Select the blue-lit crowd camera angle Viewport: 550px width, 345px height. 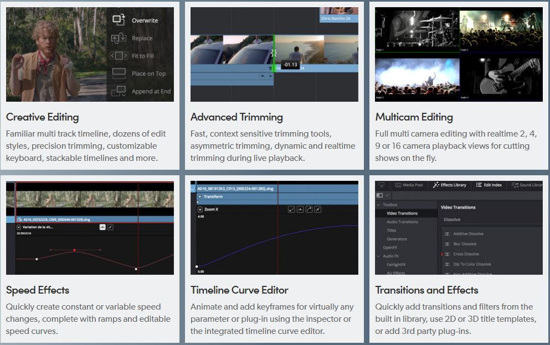pos(417,79)
